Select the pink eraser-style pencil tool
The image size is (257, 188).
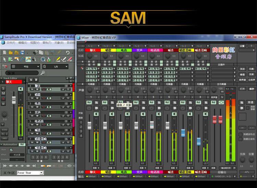coord(70,59)
